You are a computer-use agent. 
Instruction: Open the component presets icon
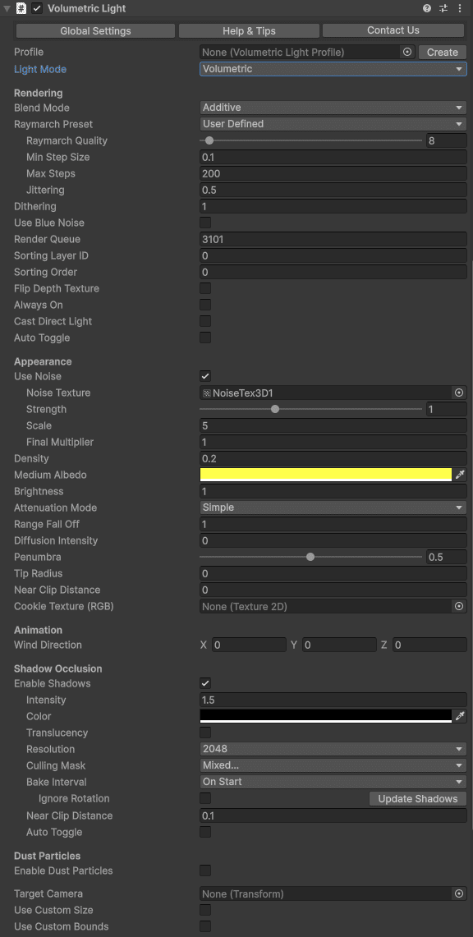tap(443, 8)
